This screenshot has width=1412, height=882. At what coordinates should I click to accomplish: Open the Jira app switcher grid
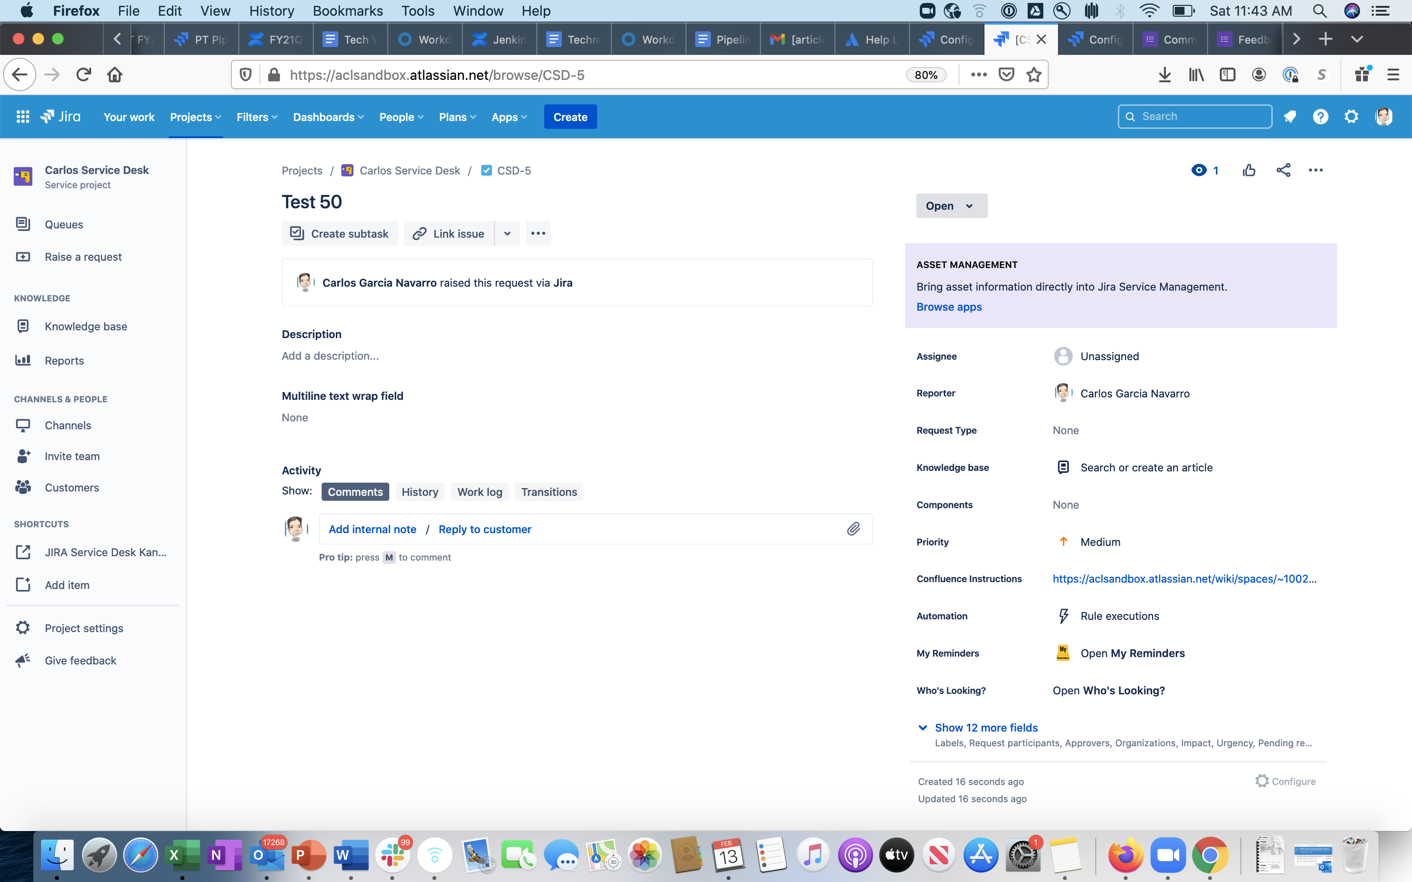pos(23,116)
